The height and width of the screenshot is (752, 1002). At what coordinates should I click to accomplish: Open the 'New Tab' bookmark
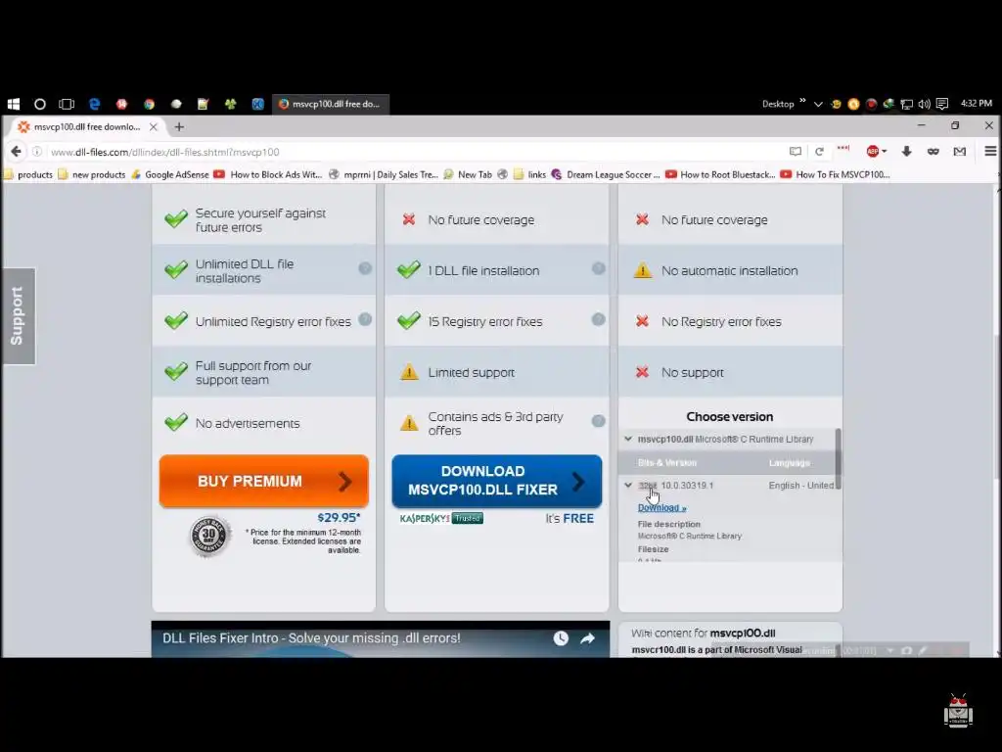click(469, 174)
